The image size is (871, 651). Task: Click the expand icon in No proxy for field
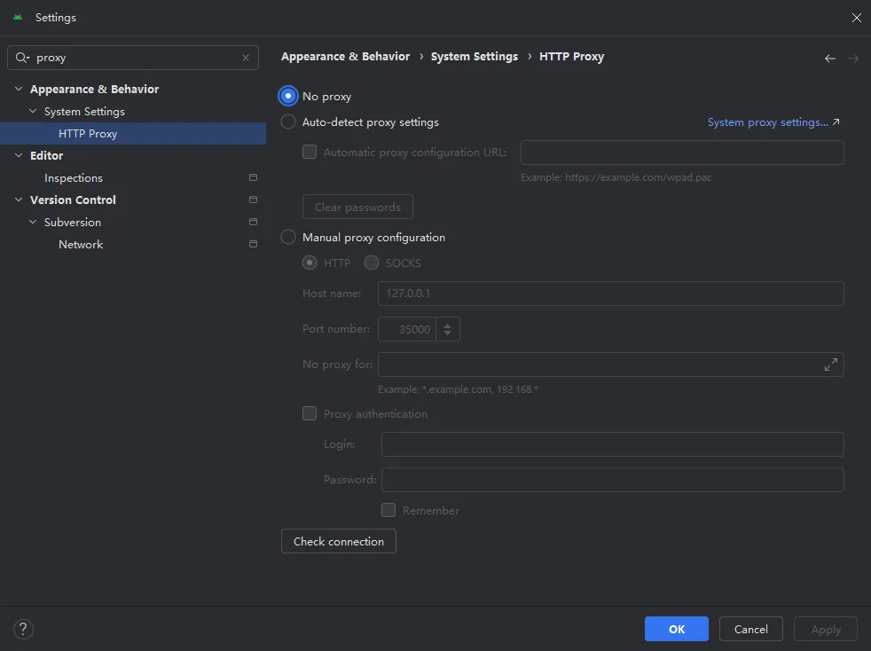coord(831,365)
